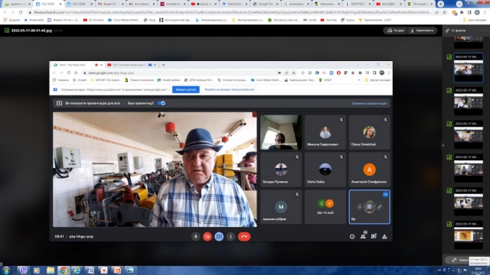The height and width of the screenshot is (275, 490).
Task: Click the blue present-screen icon
Action: tap(219, 237)
